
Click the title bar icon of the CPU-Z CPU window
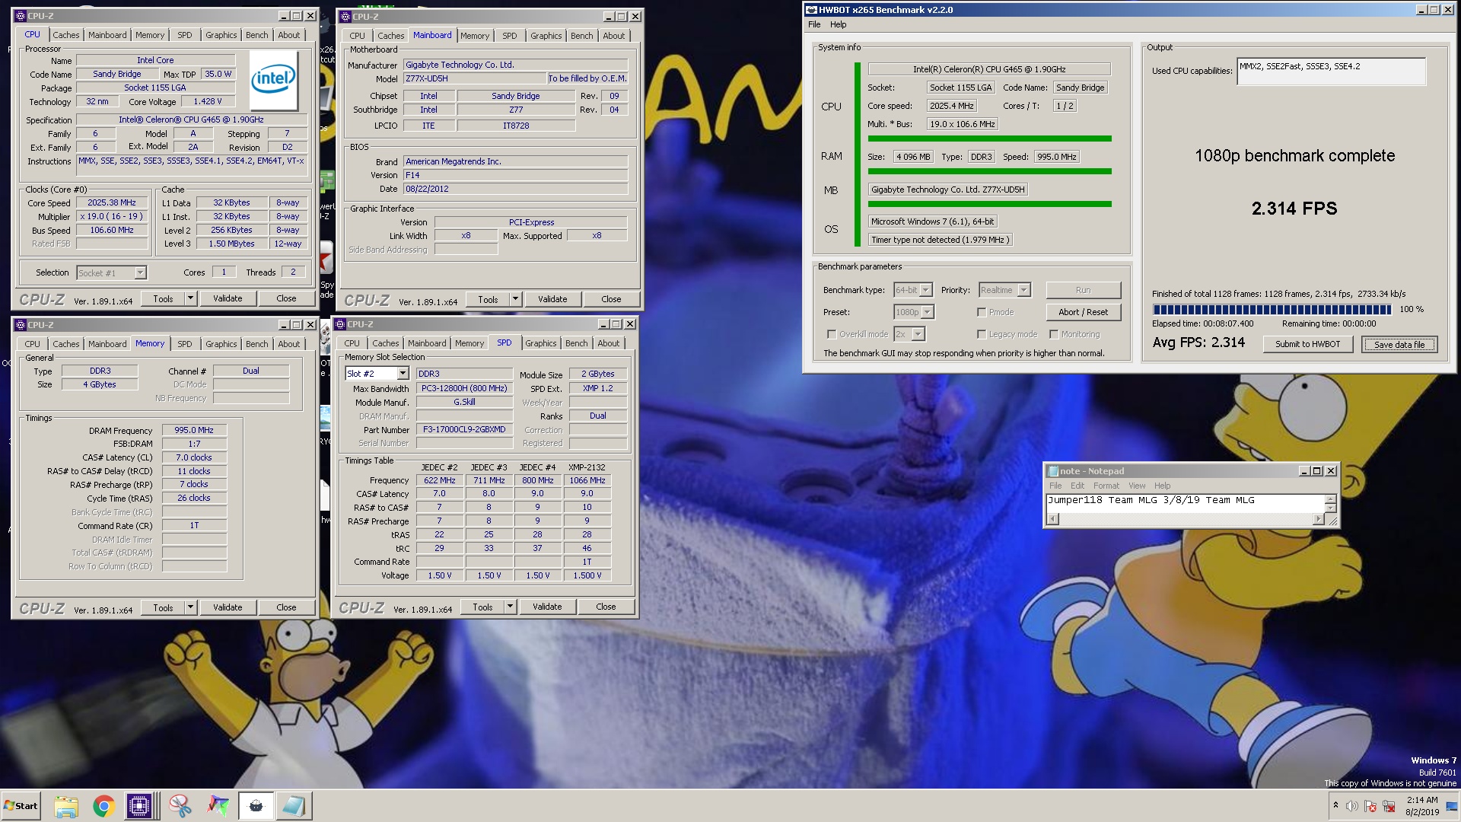tap(20, 15)
